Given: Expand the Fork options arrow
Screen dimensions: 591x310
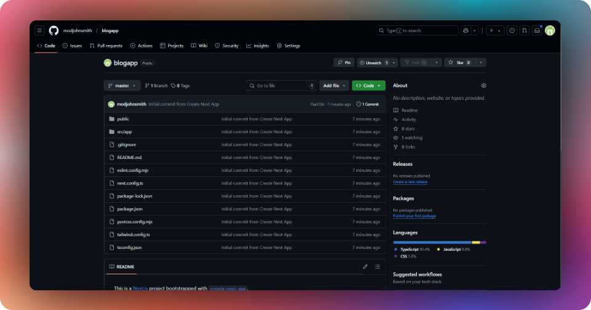Looking at the screenshot, I should [x=436, y=63].
